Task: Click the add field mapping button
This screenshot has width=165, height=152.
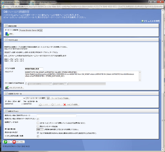Action: [x=60, y=98]
